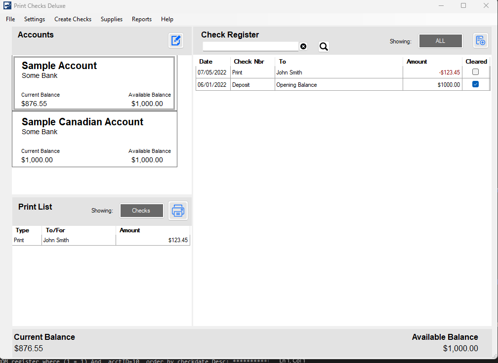Image resolution: width=498 pixels, height=363 pixels.
Task: Open the Help menu
Action: [167, 19]
